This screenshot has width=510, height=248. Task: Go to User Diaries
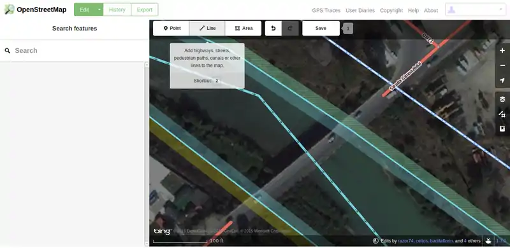(x=360, y=10)
